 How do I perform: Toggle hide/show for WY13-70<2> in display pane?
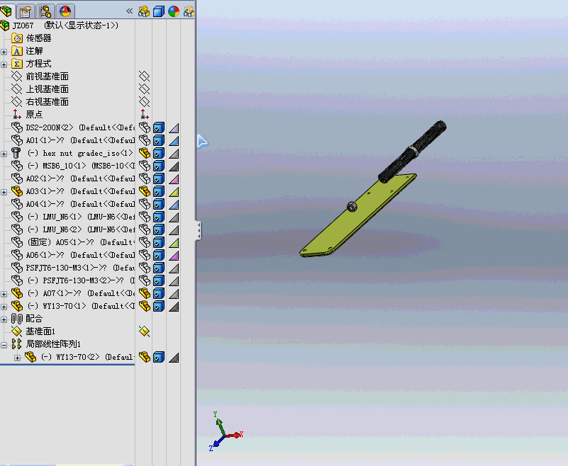144,357
